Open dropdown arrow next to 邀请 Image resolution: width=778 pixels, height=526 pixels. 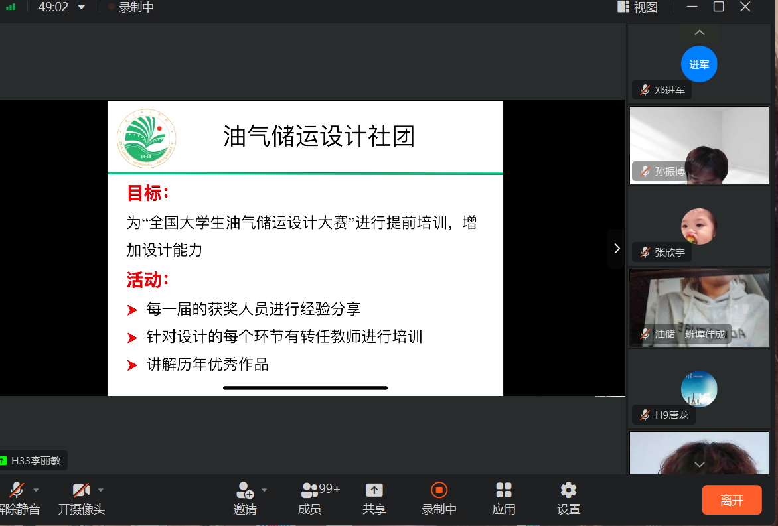264,490
